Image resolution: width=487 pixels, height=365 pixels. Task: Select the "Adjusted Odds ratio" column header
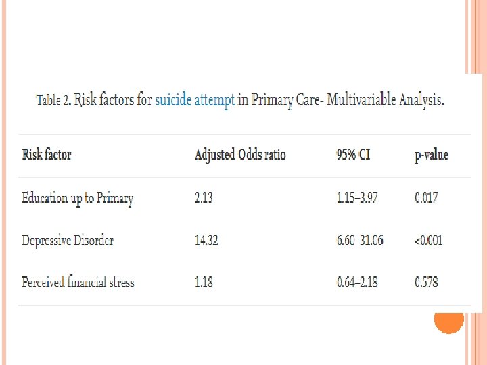(x=240, y=155)
